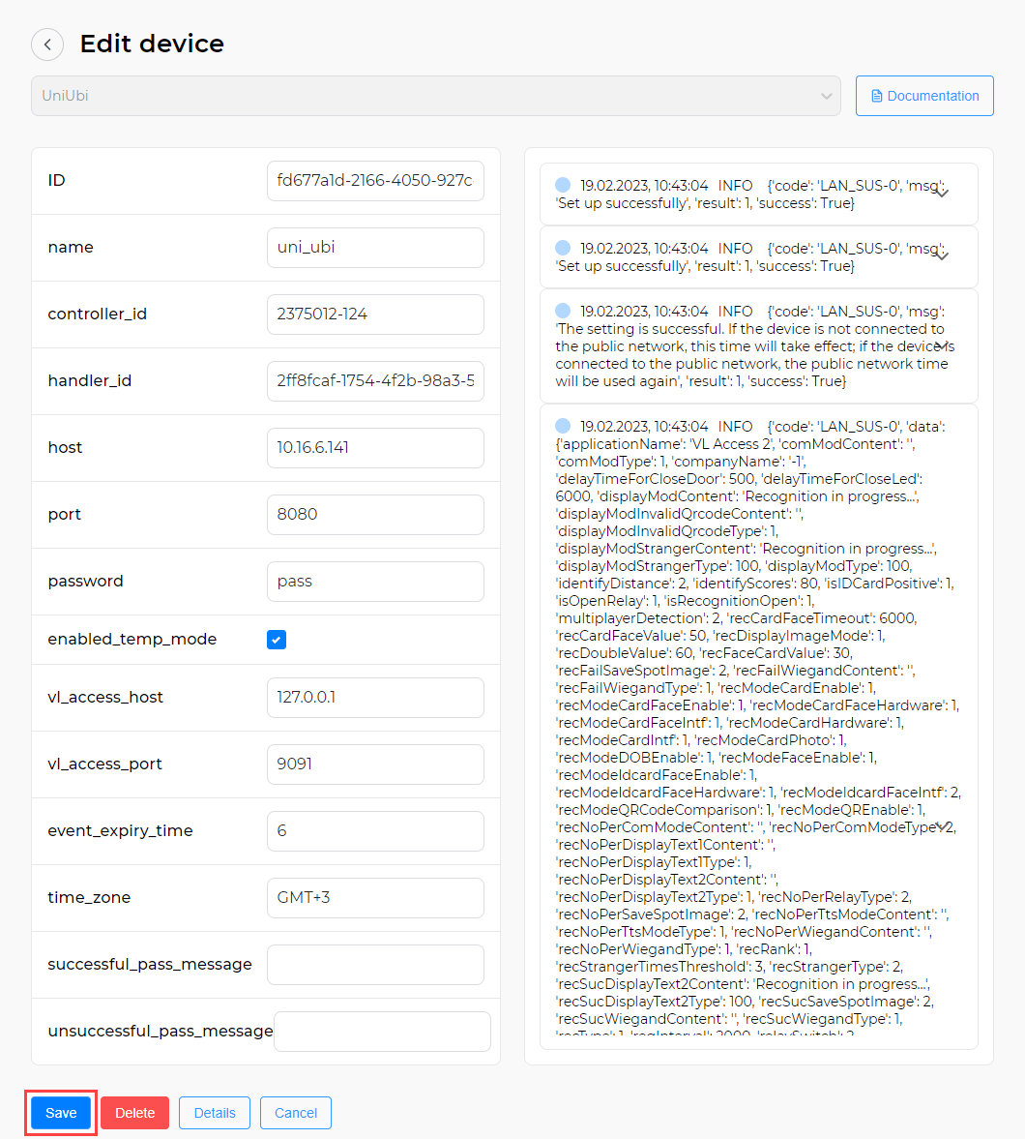
Task: Click the Documentation page icon
Action: [877, 96]
